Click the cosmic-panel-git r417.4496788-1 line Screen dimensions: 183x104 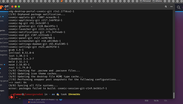pyautogui.click(x=32, y=38)
